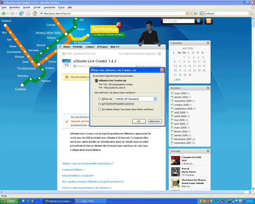Close the Öffnen von uSbuntu dialog

(x=162, y=70)
